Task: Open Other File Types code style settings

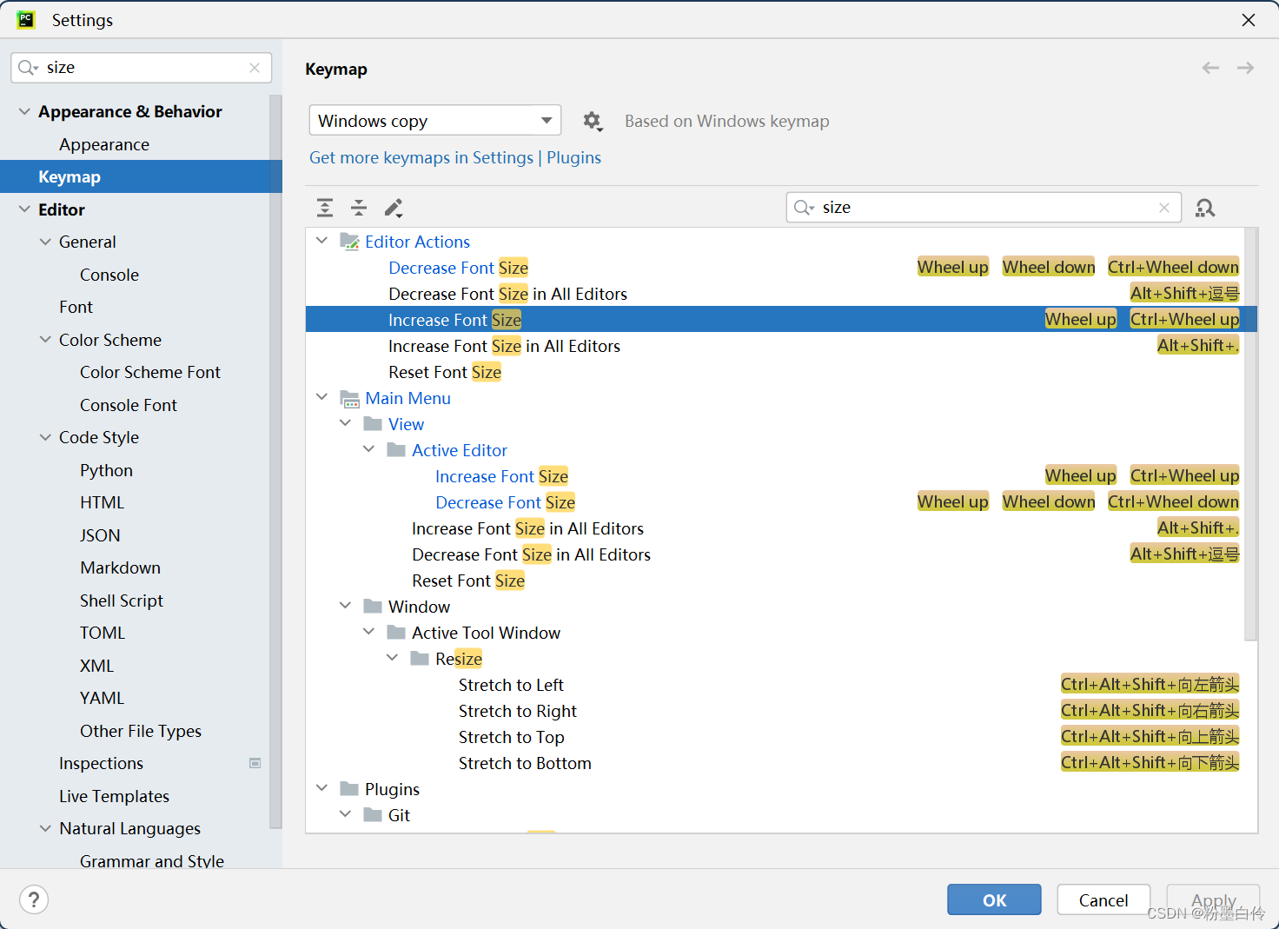Action: [x=141, y=731]
